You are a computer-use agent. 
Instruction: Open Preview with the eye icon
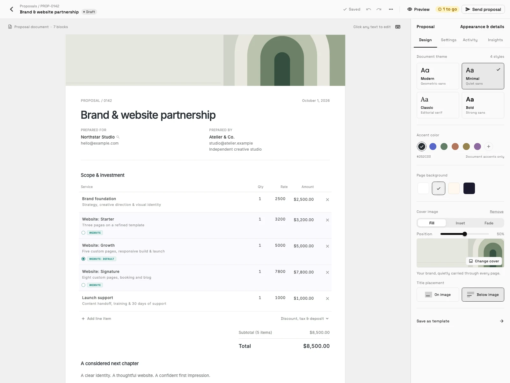(418, 9)
